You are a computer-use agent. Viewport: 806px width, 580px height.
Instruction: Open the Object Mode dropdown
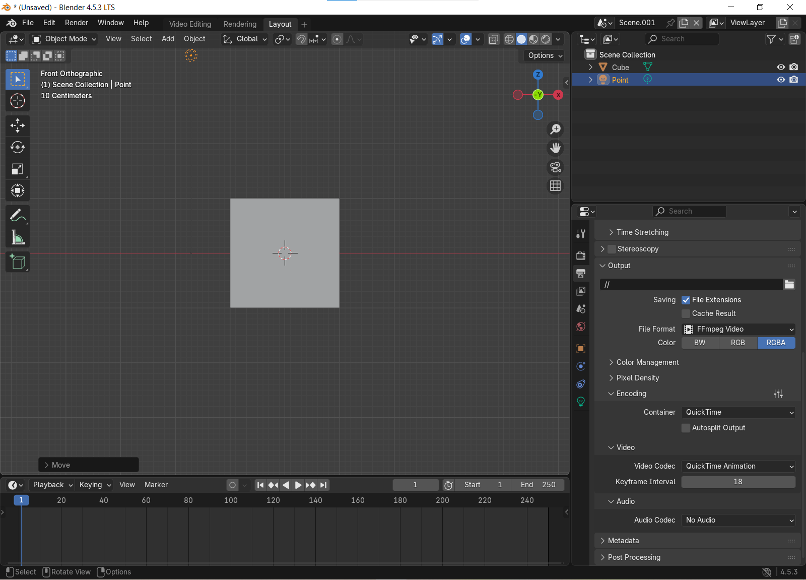pyautogui.click(x=63, y=39)
